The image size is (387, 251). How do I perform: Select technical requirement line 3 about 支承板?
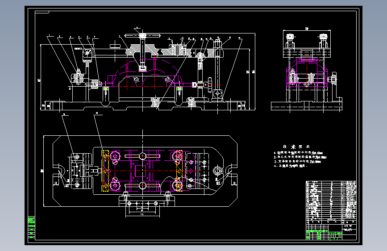coord(297,162)
